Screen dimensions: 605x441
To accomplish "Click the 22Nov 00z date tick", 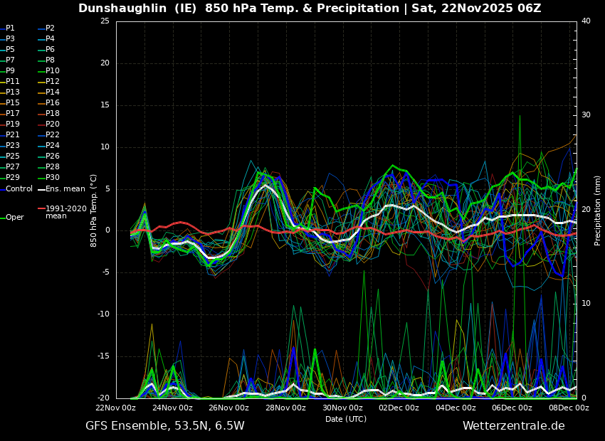I will tap(117, 408).
